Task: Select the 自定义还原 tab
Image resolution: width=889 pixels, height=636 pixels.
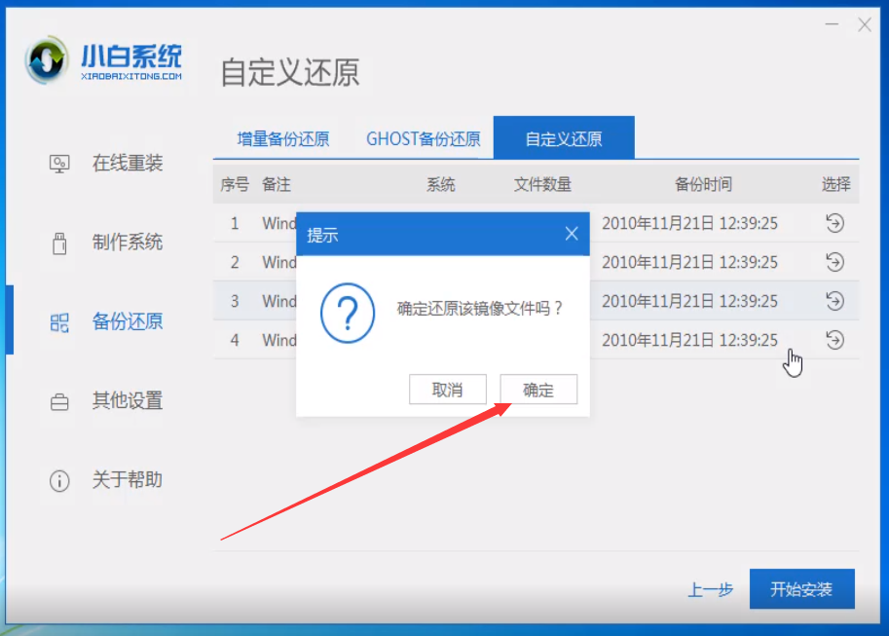Action: (564, 138)
